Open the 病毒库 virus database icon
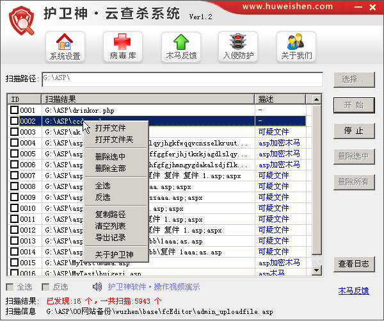 (123, 47)
